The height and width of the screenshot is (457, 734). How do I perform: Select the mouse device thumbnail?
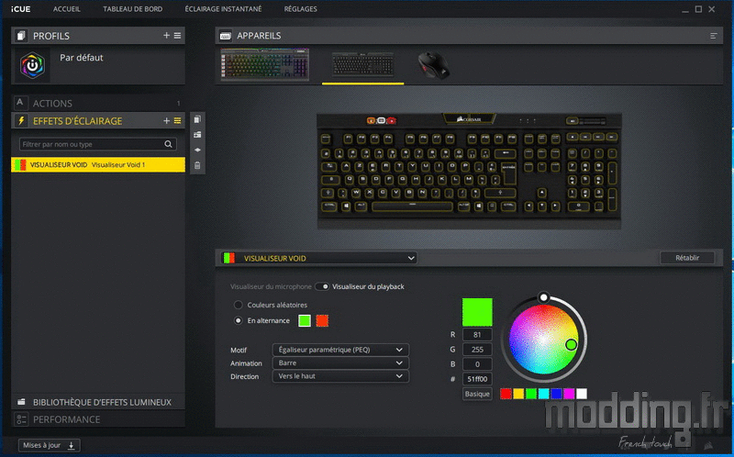point(433,65)
